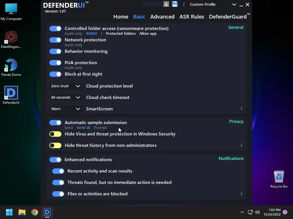293x219 pixels.
Task: Open the DefenderUI desktop shortcut
Action: 11,95
